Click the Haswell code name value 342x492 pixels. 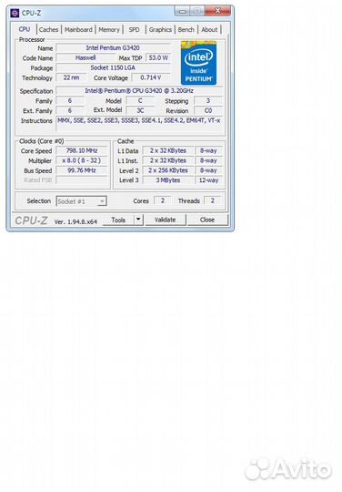point(85,57)
